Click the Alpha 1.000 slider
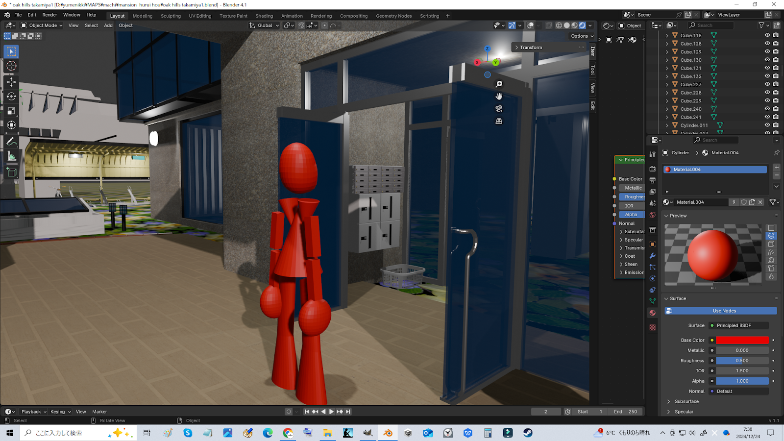The height and width of the screenshot is (441, 784). click(742, 381)
